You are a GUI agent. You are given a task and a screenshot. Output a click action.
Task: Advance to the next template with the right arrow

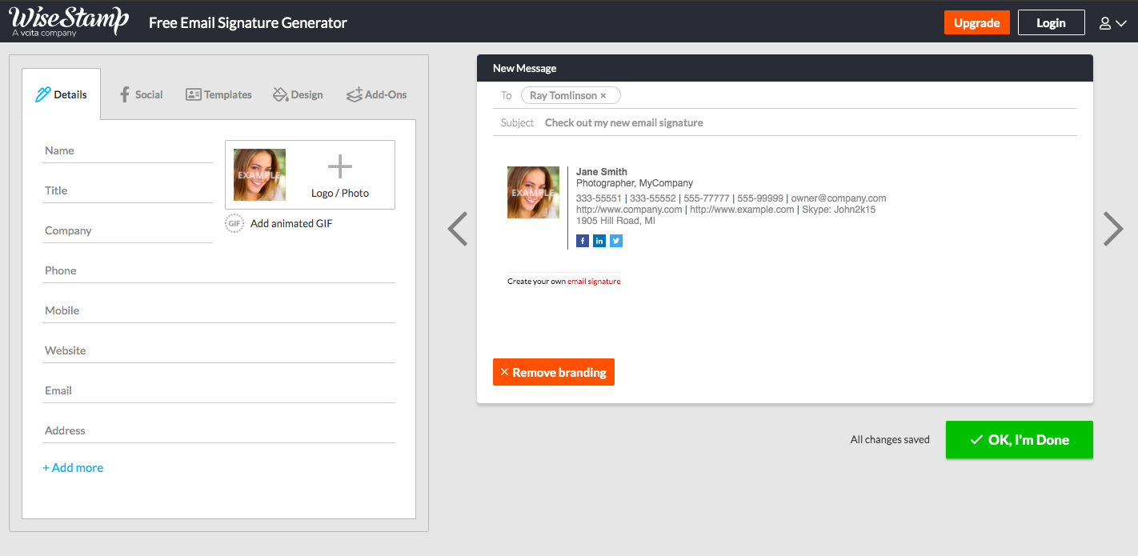(1112, 229)
